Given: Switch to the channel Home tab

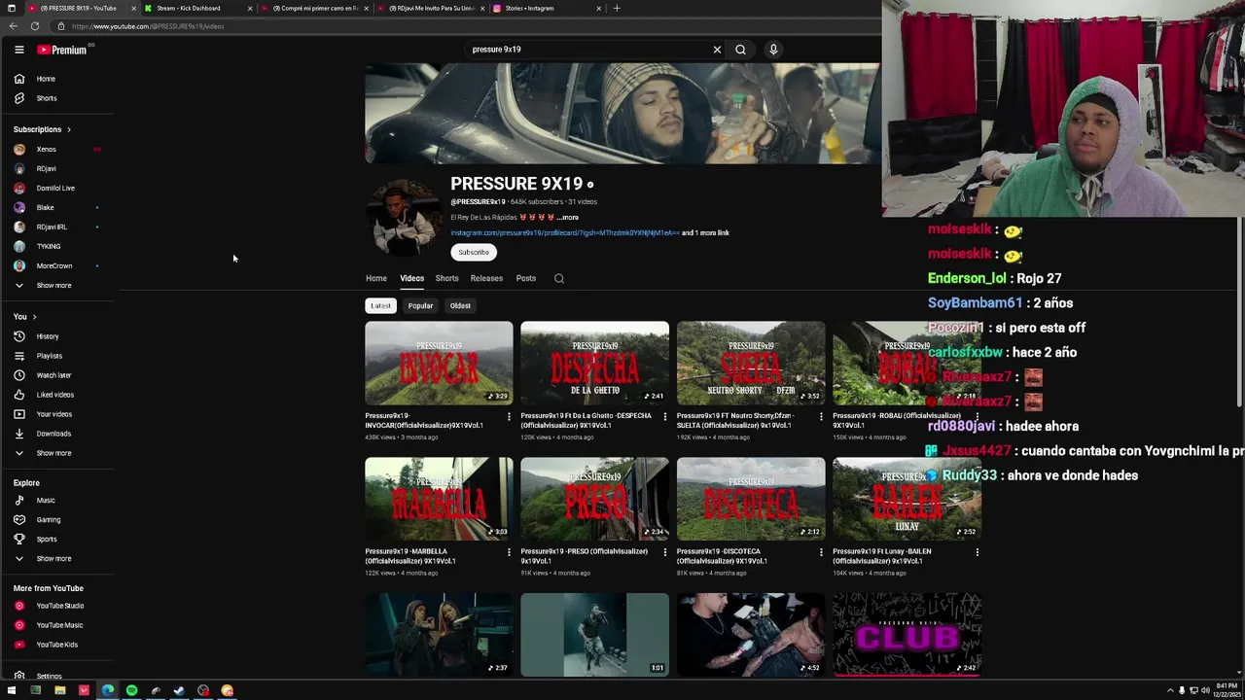Looking at the screenshot, I should coord(376,279).
